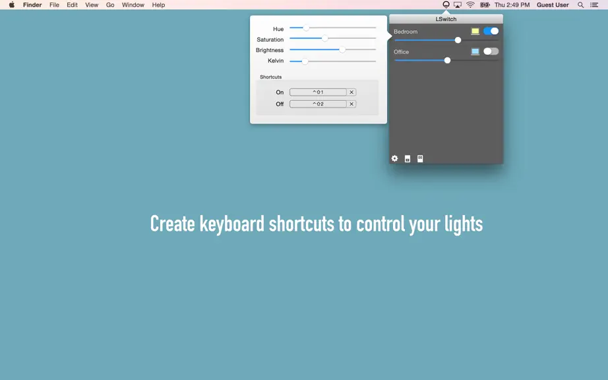Turn off the Bedroom light toggle

pos(491,31)
